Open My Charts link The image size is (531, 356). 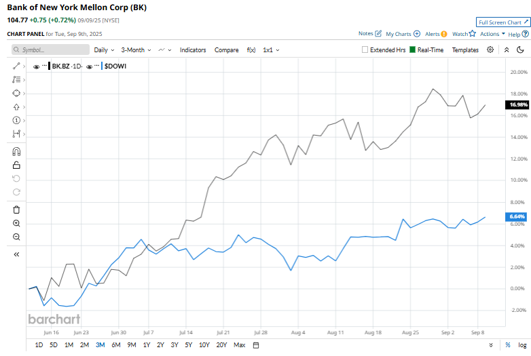pos(403,34)
